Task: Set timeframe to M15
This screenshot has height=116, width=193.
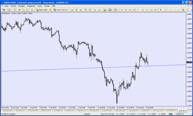Action: pyautogui.click(x=130, y=10)
